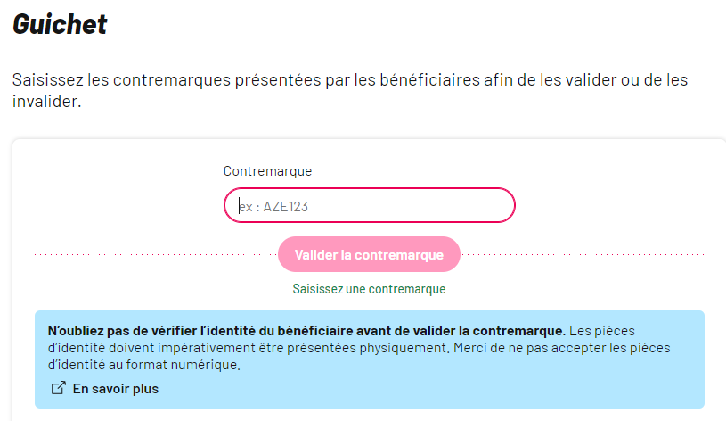The width and height of the screenshot is (726, 421).
Task: Select the Contremarque field label
Action: pyautogui.click(x=267, y=171)
